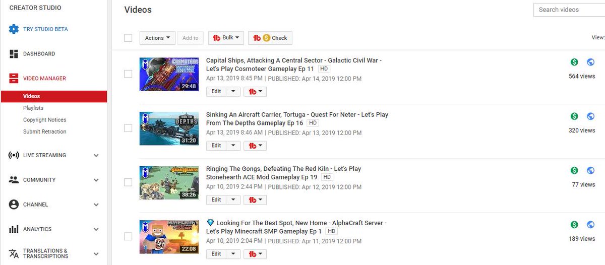Click Edit button for Cosmoteer Ep 11
This screenshot has width=605, height=265.
pyautogui.click(x=216, y=91)
